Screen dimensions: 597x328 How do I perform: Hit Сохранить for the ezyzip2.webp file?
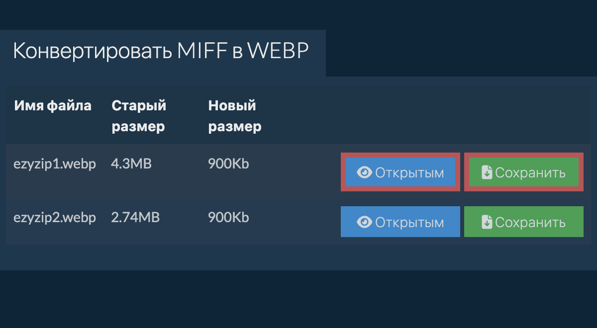click(x=523, y=222)
